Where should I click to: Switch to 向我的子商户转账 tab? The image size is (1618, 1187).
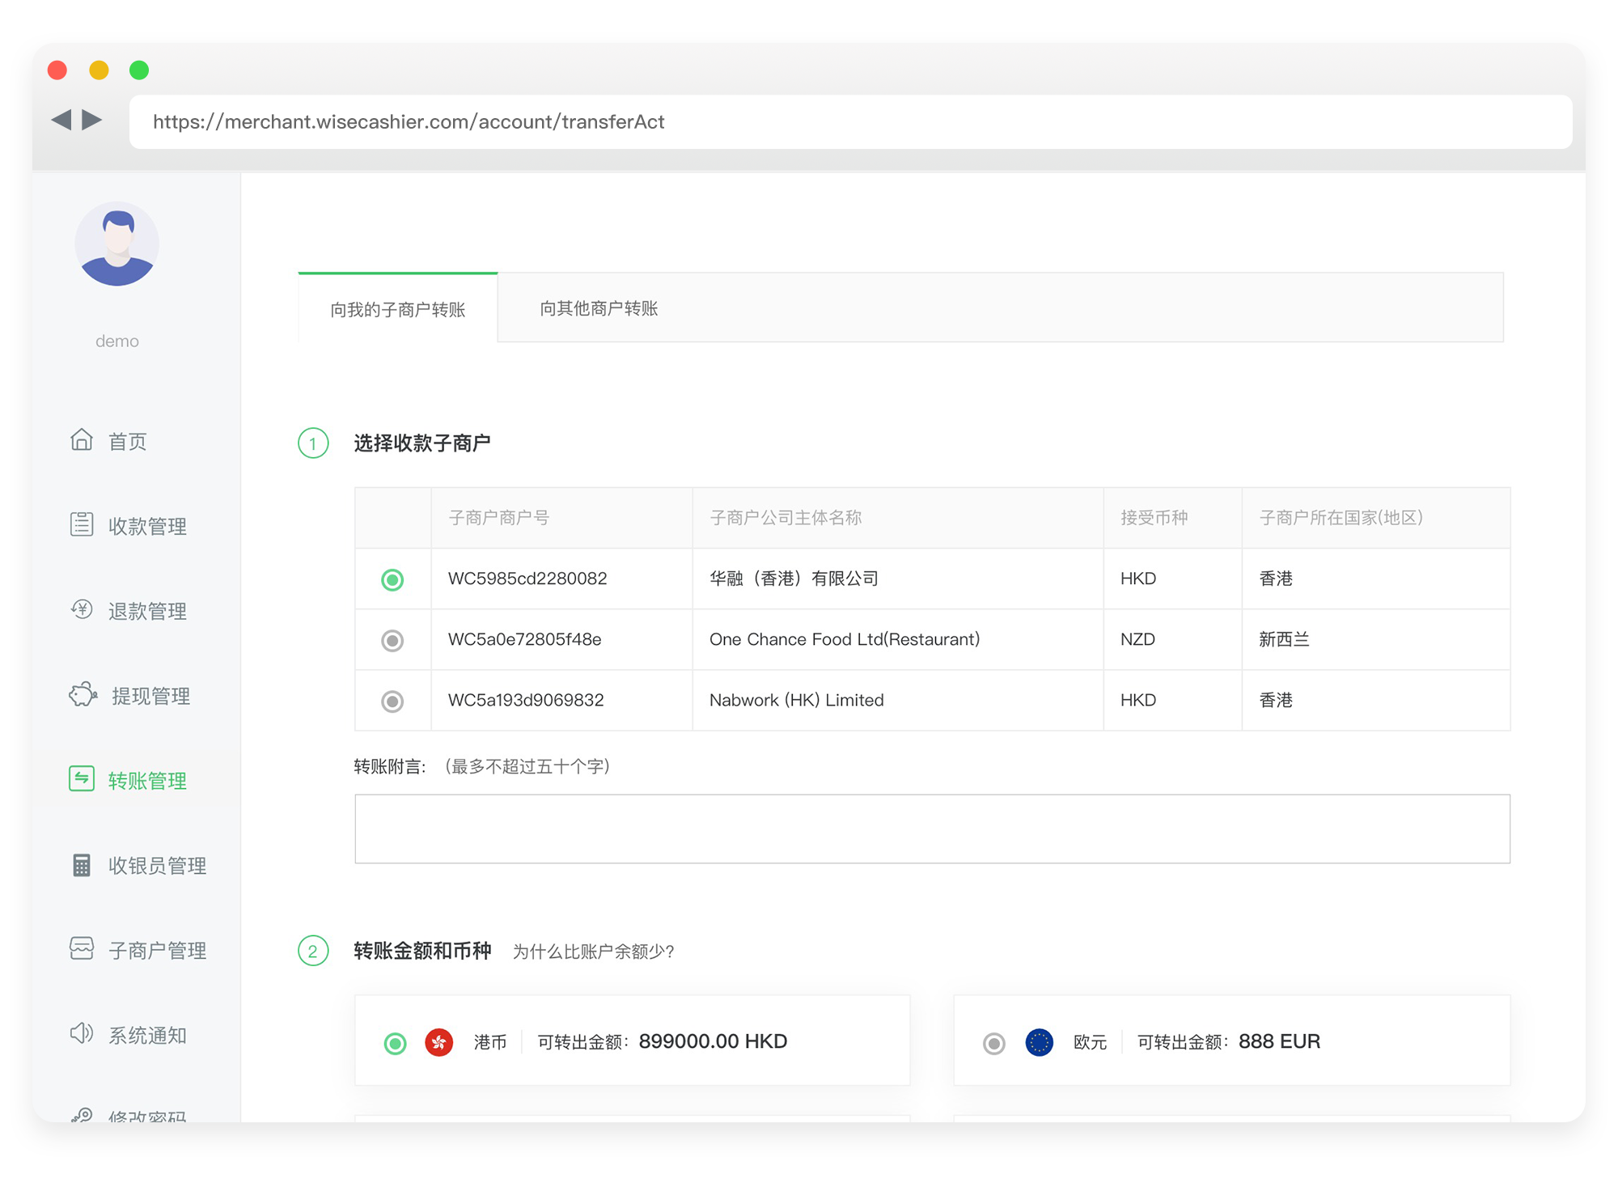[x=397, y=308]
